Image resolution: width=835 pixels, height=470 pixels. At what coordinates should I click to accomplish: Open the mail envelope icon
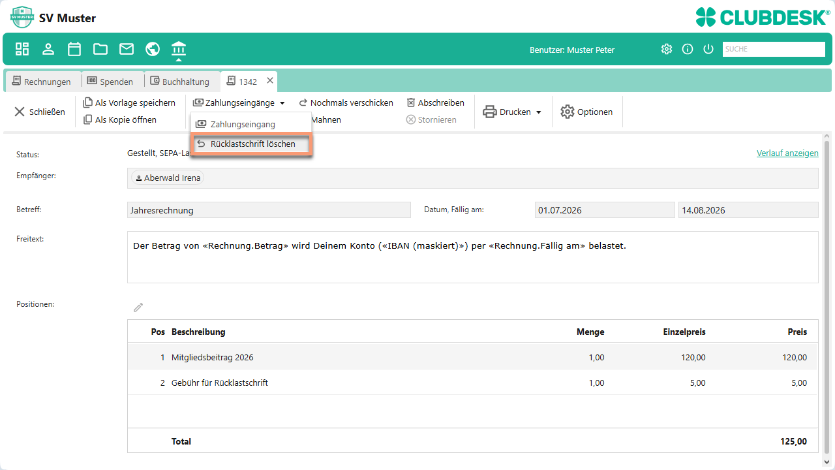click(127, 49)
